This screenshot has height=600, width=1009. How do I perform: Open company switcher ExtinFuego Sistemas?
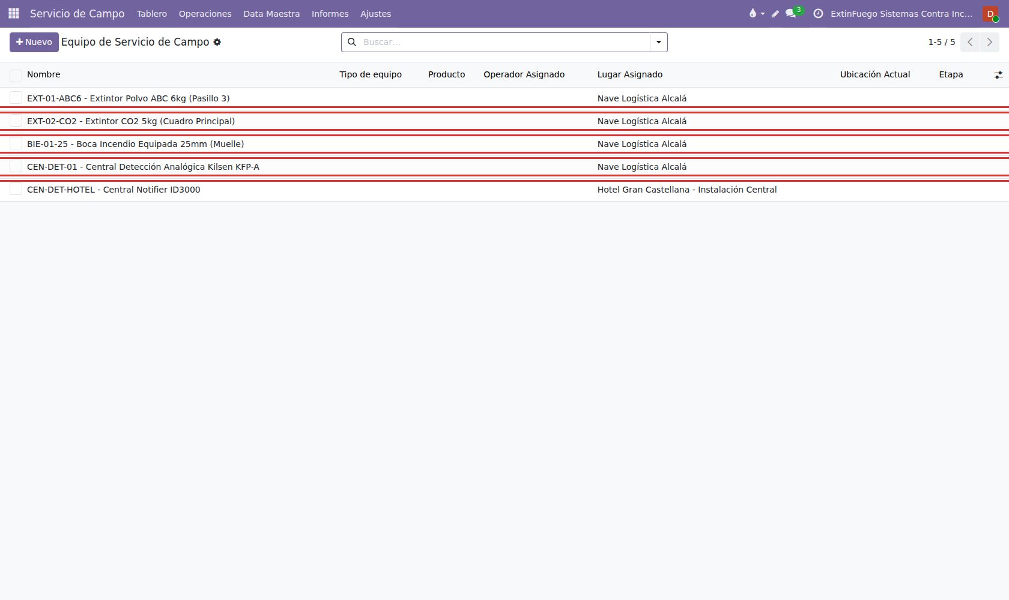[x=901, y=14]
